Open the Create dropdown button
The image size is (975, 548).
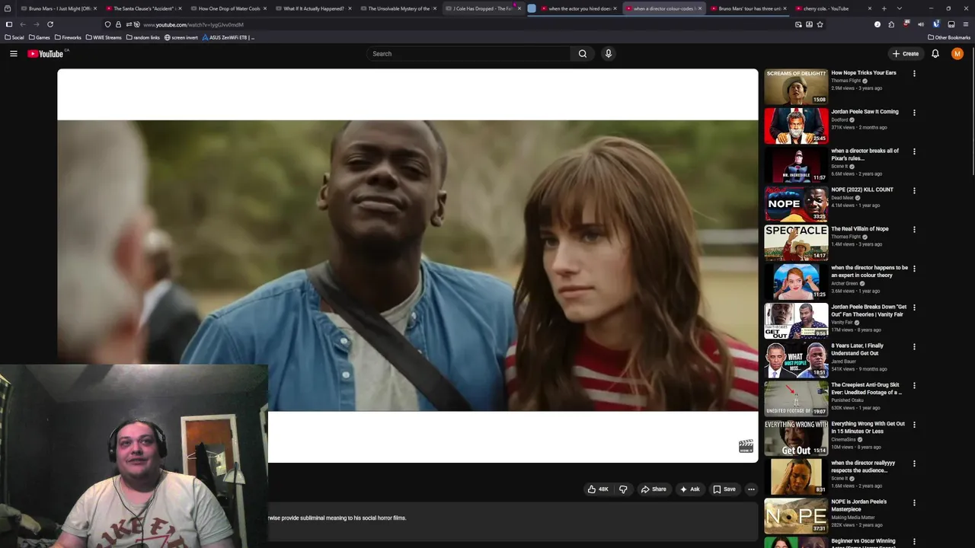click(x=906, y=53)
